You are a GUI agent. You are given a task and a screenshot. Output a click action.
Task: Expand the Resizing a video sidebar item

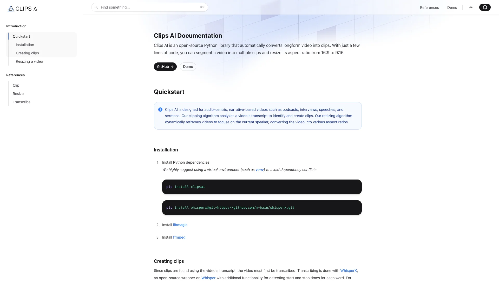click(x=29, y=61)
